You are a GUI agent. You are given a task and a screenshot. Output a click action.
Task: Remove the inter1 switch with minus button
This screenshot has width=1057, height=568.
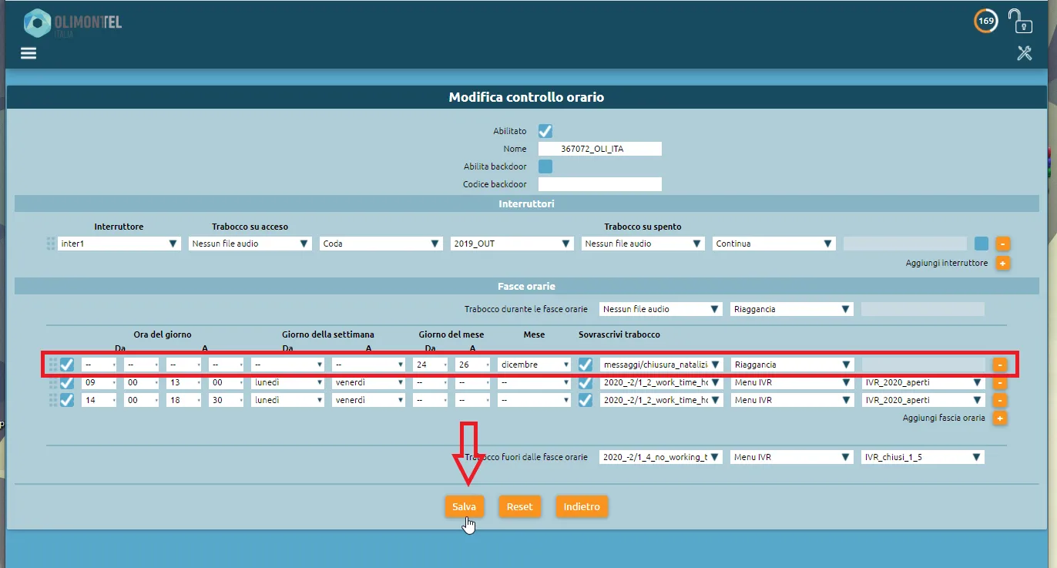point(1002,244)
